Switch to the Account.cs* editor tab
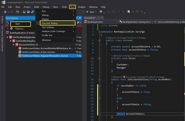Viewport: 185px width, 121px height. 90,18
